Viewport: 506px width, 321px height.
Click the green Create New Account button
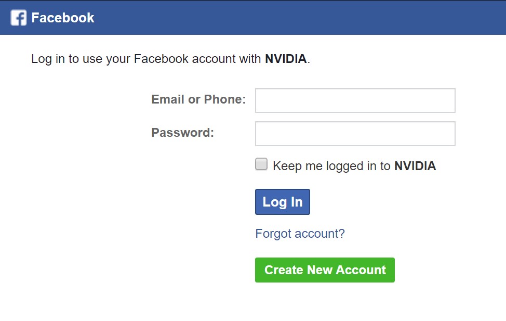(325, 270)
